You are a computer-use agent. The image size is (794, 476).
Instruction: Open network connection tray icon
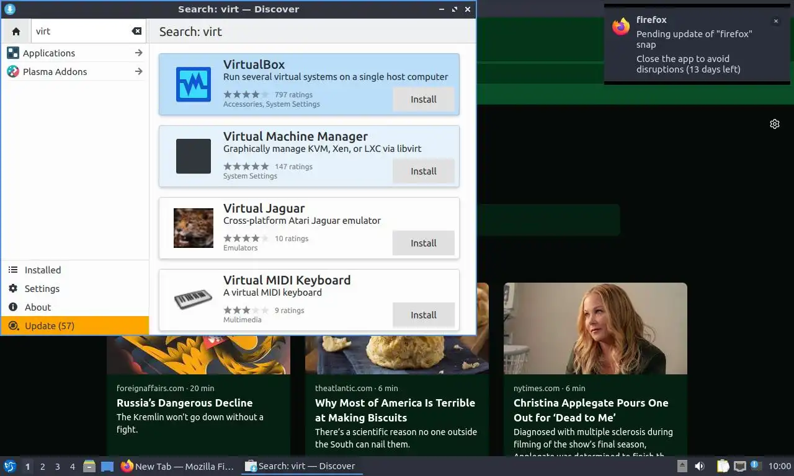click(x=739, y=466)
